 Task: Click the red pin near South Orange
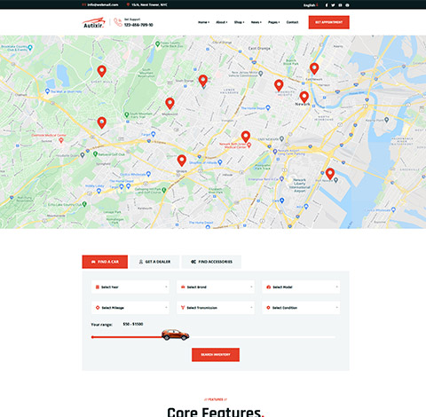tap(202, 81)
